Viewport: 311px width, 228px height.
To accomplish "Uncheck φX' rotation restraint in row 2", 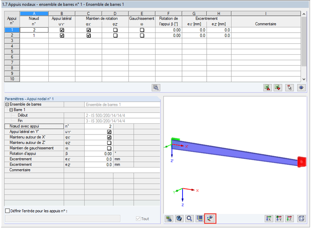I will [x=88, y=36].
